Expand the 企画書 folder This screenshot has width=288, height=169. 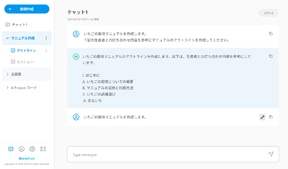(x=8, y=74)
